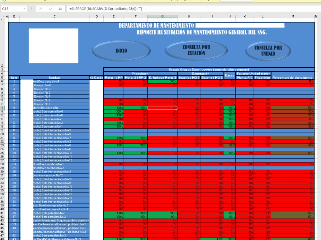Image resolution: width=321 pixels, height=240 pixels.
Task: Click the 50% alistamiento cell in row 13
Action: [x=292, y=108]
